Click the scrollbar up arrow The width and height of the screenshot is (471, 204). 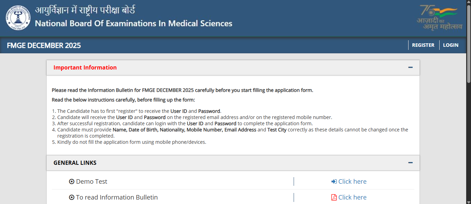tap(468, 3)
